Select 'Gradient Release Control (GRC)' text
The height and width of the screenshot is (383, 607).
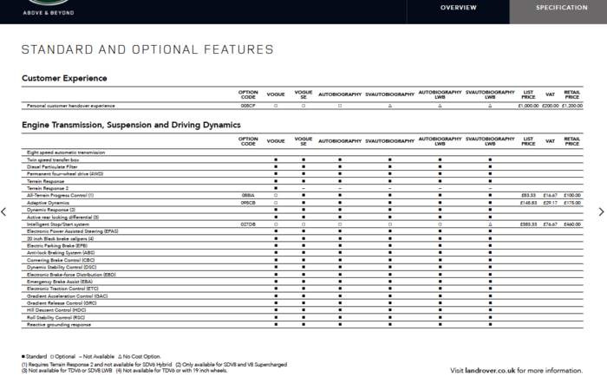click(x=62, y=303)
